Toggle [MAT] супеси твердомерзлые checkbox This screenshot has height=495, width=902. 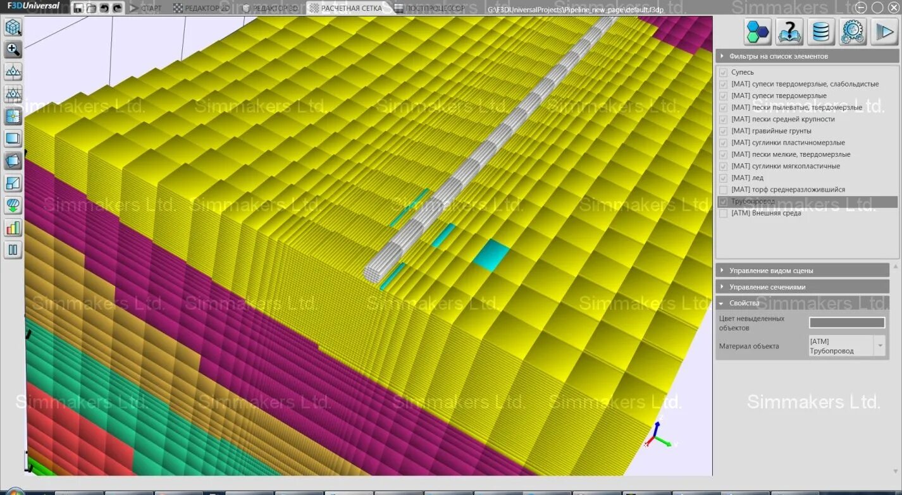point(723,96)
